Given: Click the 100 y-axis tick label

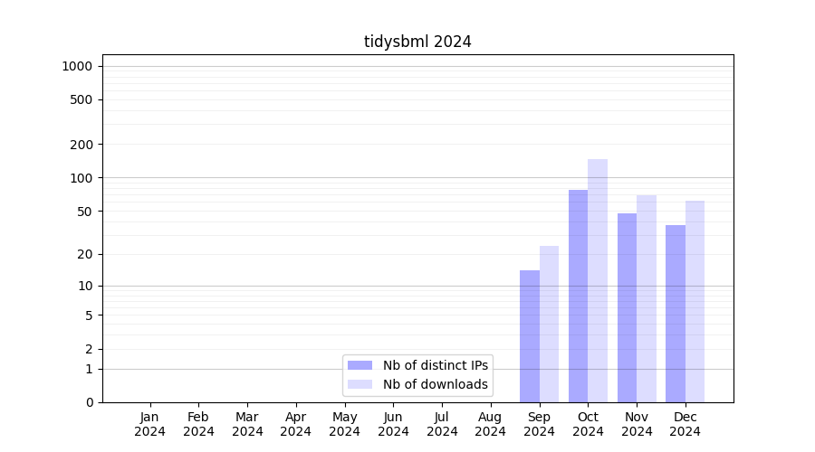Looking at the screenshot, I should point(81,178).
